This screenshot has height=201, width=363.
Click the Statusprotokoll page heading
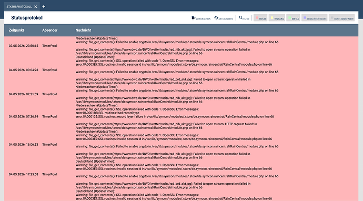pyautogui.click(x=27, y=18)
